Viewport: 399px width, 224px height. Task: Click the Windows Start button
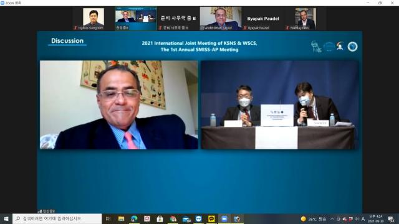coord(6,218)
